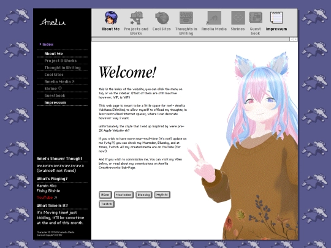Click the Bluesky button
Viewport: 331px width, 248px height.
point(144,195)
